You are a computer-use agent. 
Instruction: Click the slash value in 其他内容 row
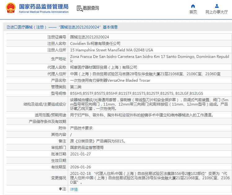coord(71,135)
